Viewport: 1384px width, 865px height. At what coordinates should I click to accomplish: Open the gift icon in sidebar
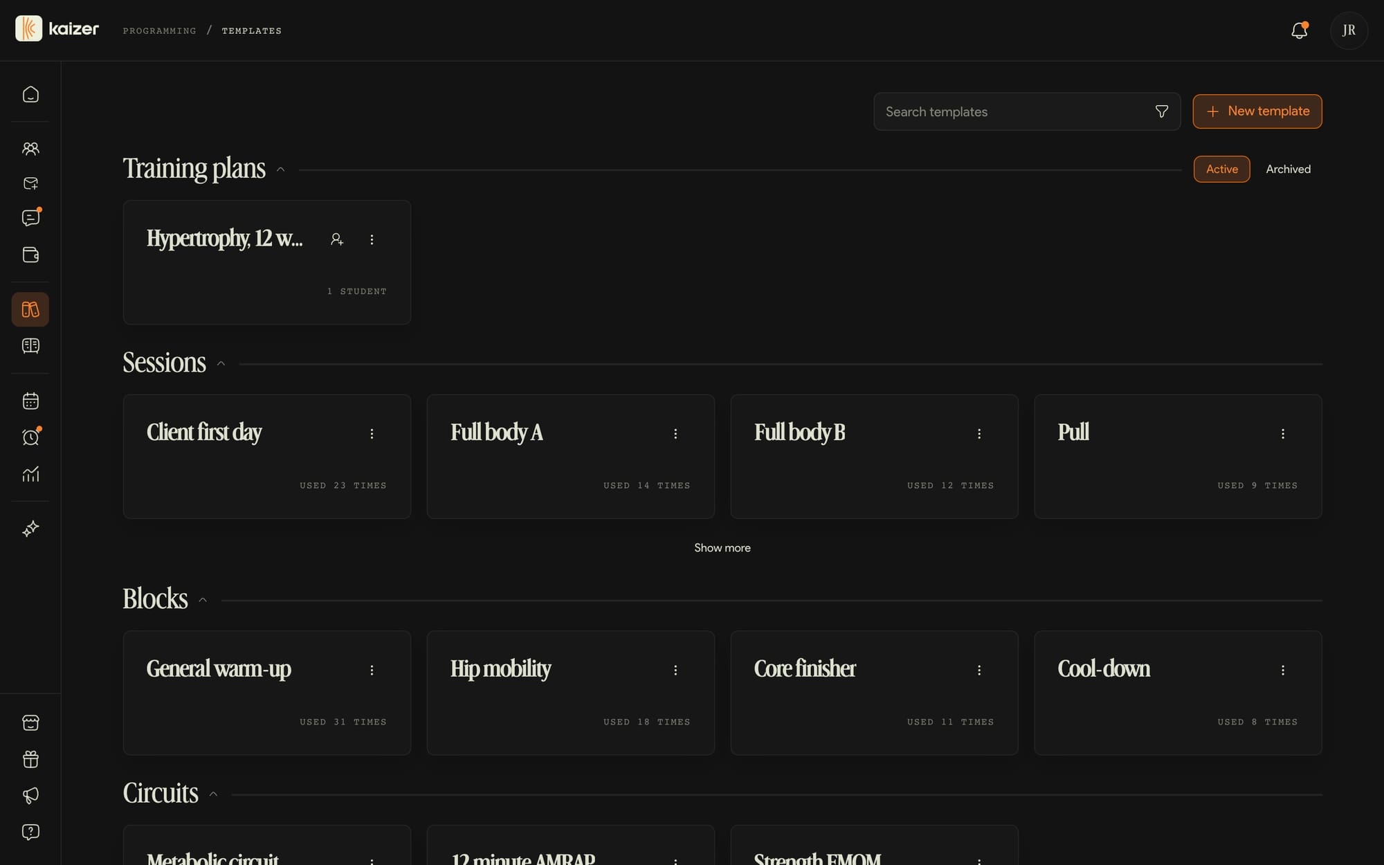(x=30, y=759)
